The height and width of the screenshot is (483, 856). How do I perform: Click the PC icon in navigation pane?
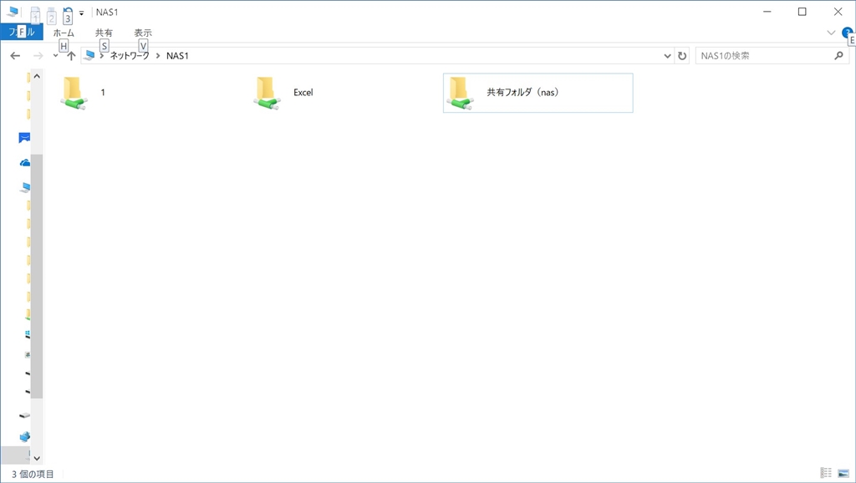coord(24,188)
